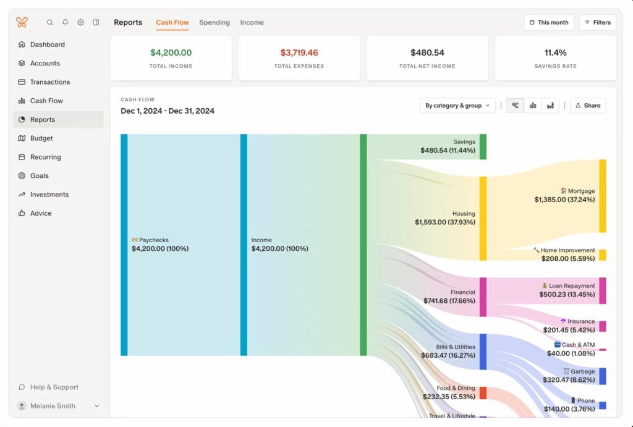Switch to the bar chart view icon
This screenshot has width=633, height=427.
click(532, 105)
